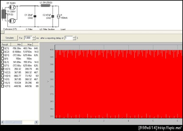
Task: Click the 'Load' section label
Action: tap(63, 29)
